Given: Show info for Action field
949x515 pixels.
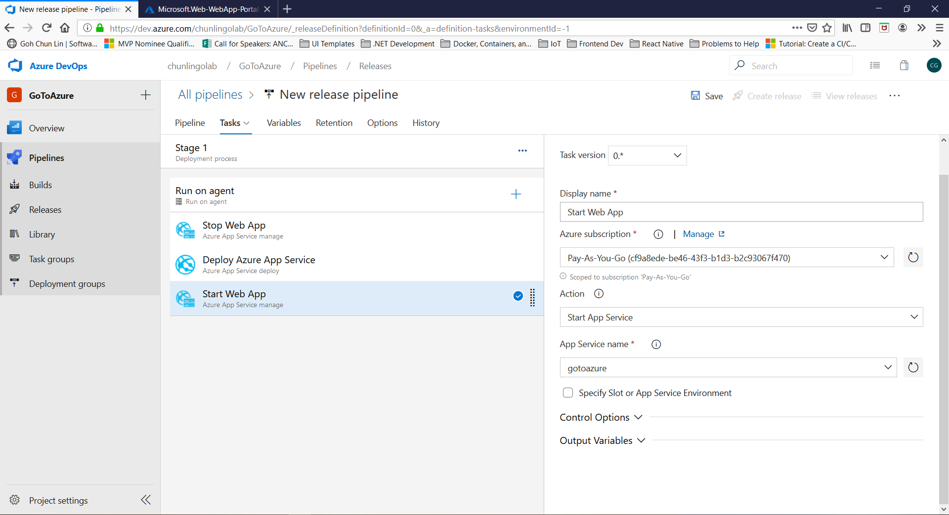Looking at the screenshot, I should (x=599, y=294).
